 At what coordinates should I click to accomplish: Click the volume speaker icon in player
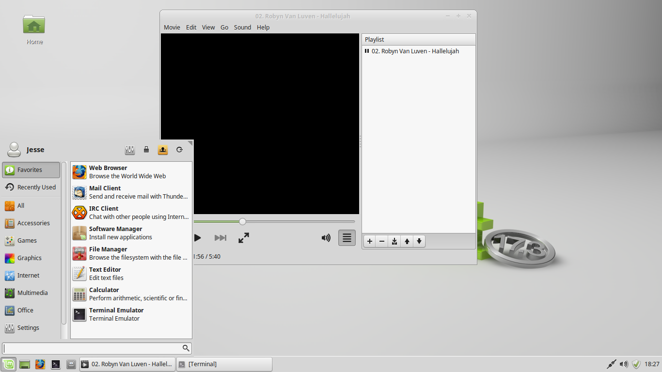click(x=326, y=238)
